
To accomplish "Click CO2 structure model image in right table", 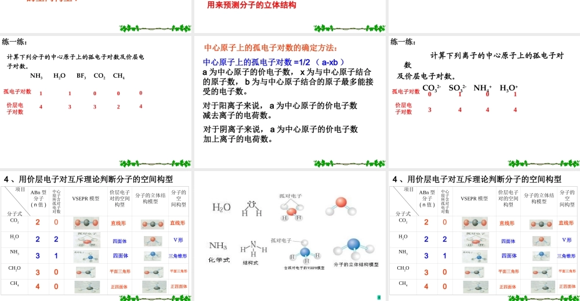I will pos(541,224).
